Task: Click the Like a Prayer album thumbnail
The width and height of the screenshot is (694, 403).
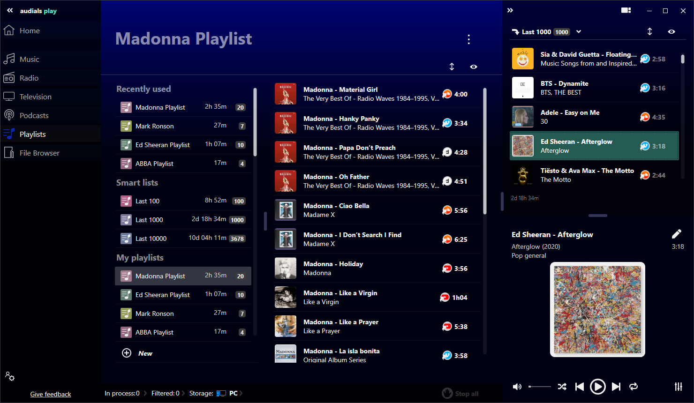Action: coord(286,327)
